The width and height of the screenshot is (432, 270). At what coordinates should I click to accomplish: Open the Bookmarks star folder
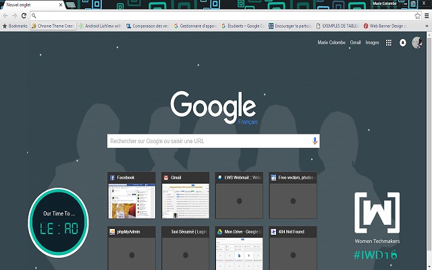pos(15,26)
